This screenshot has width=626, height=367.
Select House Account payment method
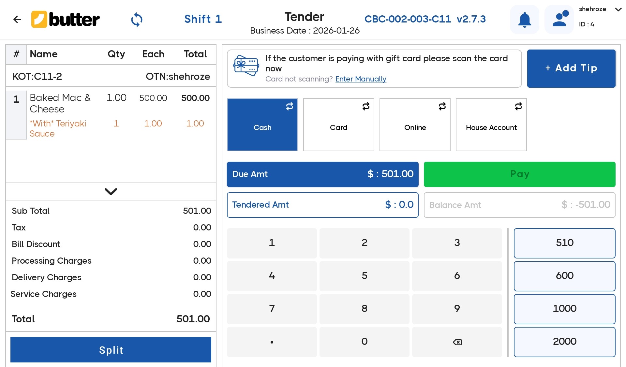click(491, 128)
